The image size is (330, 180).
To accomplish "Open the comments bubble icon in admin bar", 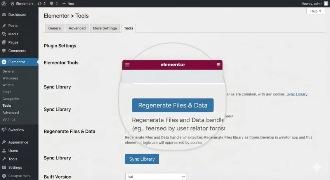I will coord(52,3).
